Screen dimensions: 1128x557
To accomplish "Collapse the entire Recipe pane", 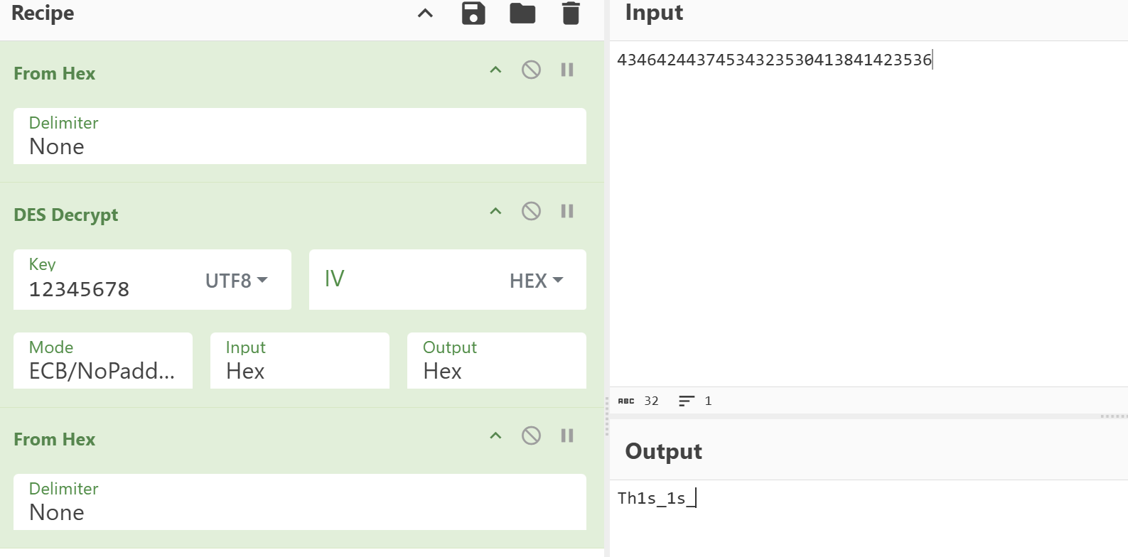I will tap(425, 13).
